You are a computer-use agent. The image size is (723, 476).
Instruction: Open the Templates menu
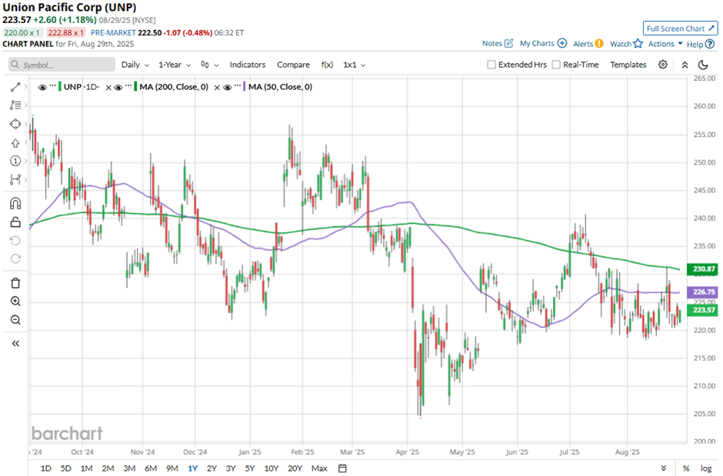(628, 65)
